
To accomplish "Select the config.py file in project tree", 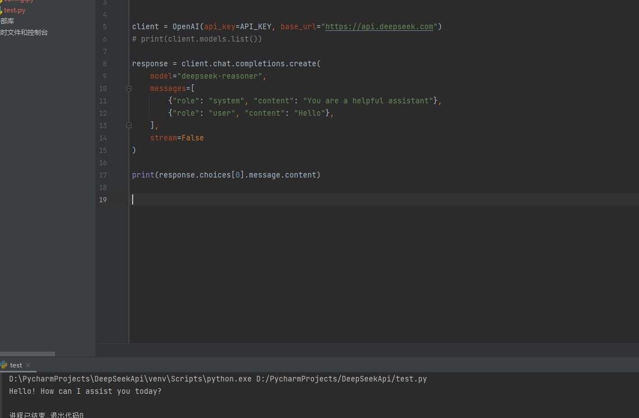I will tap(17, 1).
